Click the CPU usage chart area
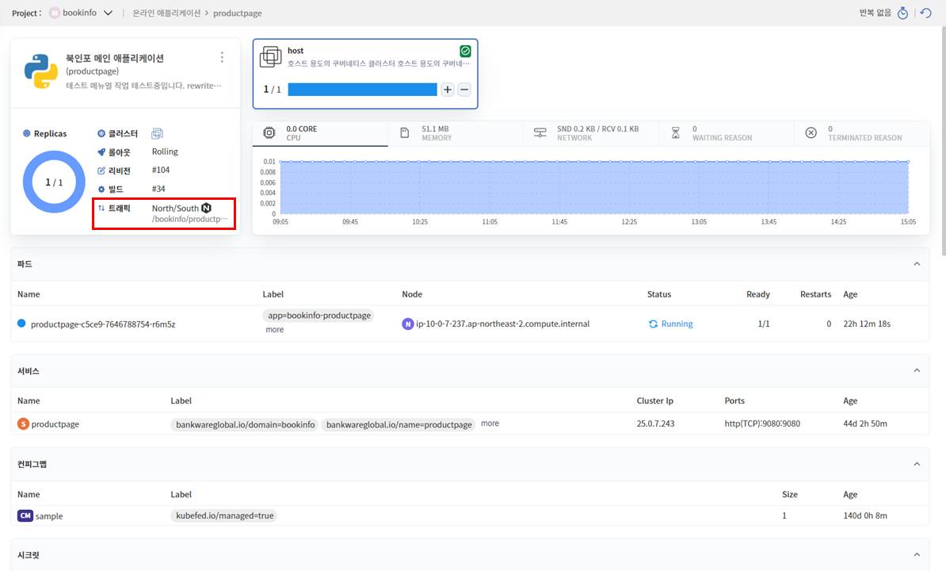The height and width of the screenshot is (571, 946). 594,188
